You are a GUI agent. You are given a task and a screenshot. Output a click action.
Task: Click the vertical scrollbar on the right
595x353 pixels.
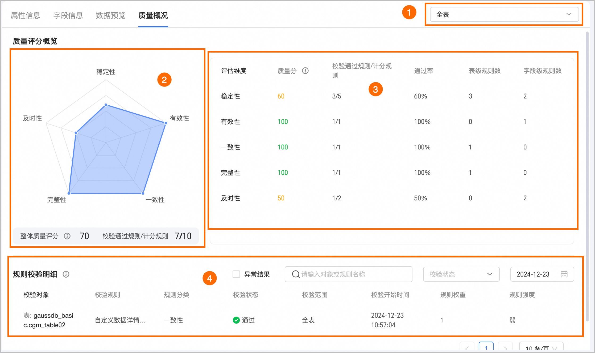click(587, 175)
